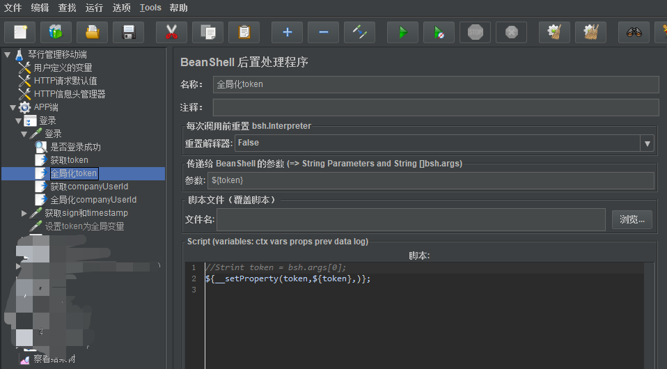Open the 重置解释器 dropdown
667x369 pixels.
pos(647,143)
